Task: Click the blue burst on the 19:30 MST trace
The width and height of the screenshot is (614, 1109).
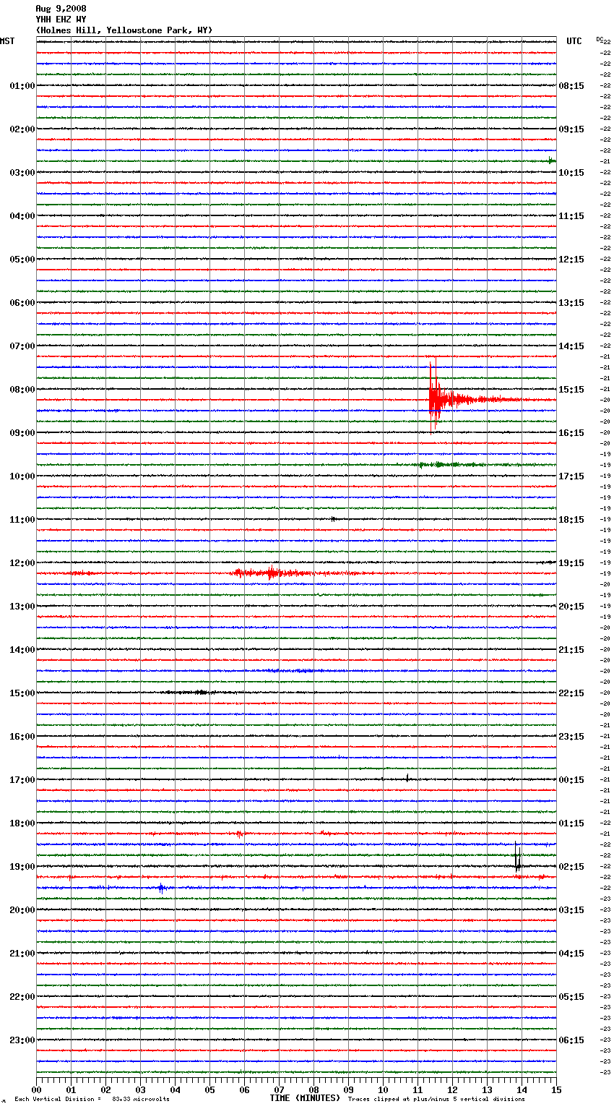Action: point(161,888)
